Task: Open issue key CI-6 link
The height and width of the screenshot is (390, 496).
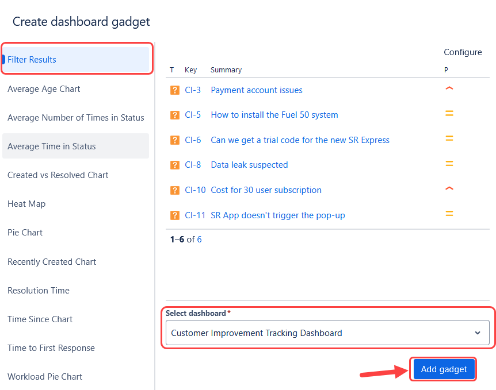Action: pyautogui.click(x=193, y=140)
